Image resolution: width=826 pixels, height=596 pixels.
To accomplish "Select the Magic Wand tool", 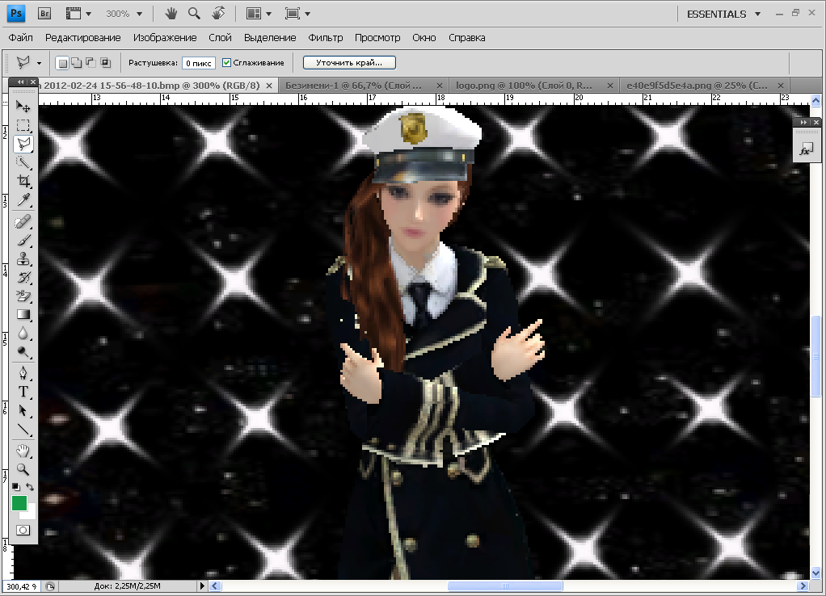I will click(x=23, y=162).
